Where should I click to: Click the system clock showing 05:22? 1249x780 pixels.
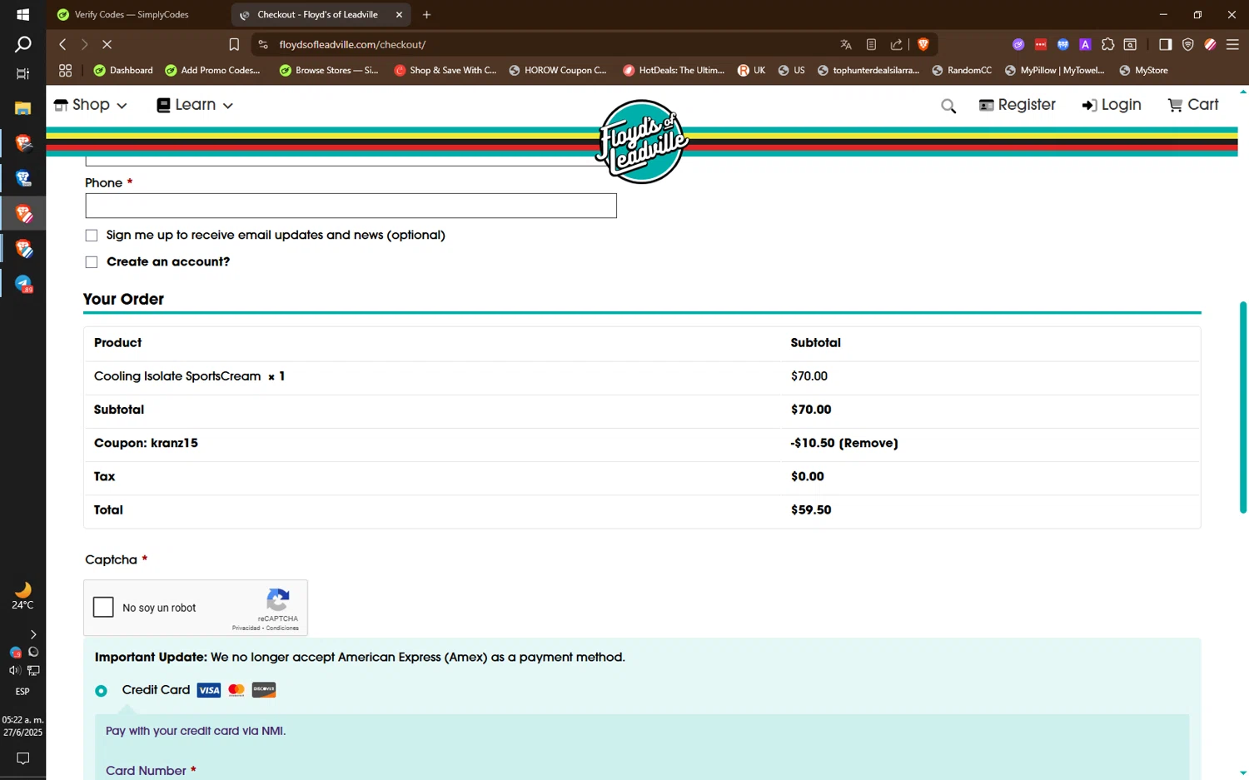(22, 720)
